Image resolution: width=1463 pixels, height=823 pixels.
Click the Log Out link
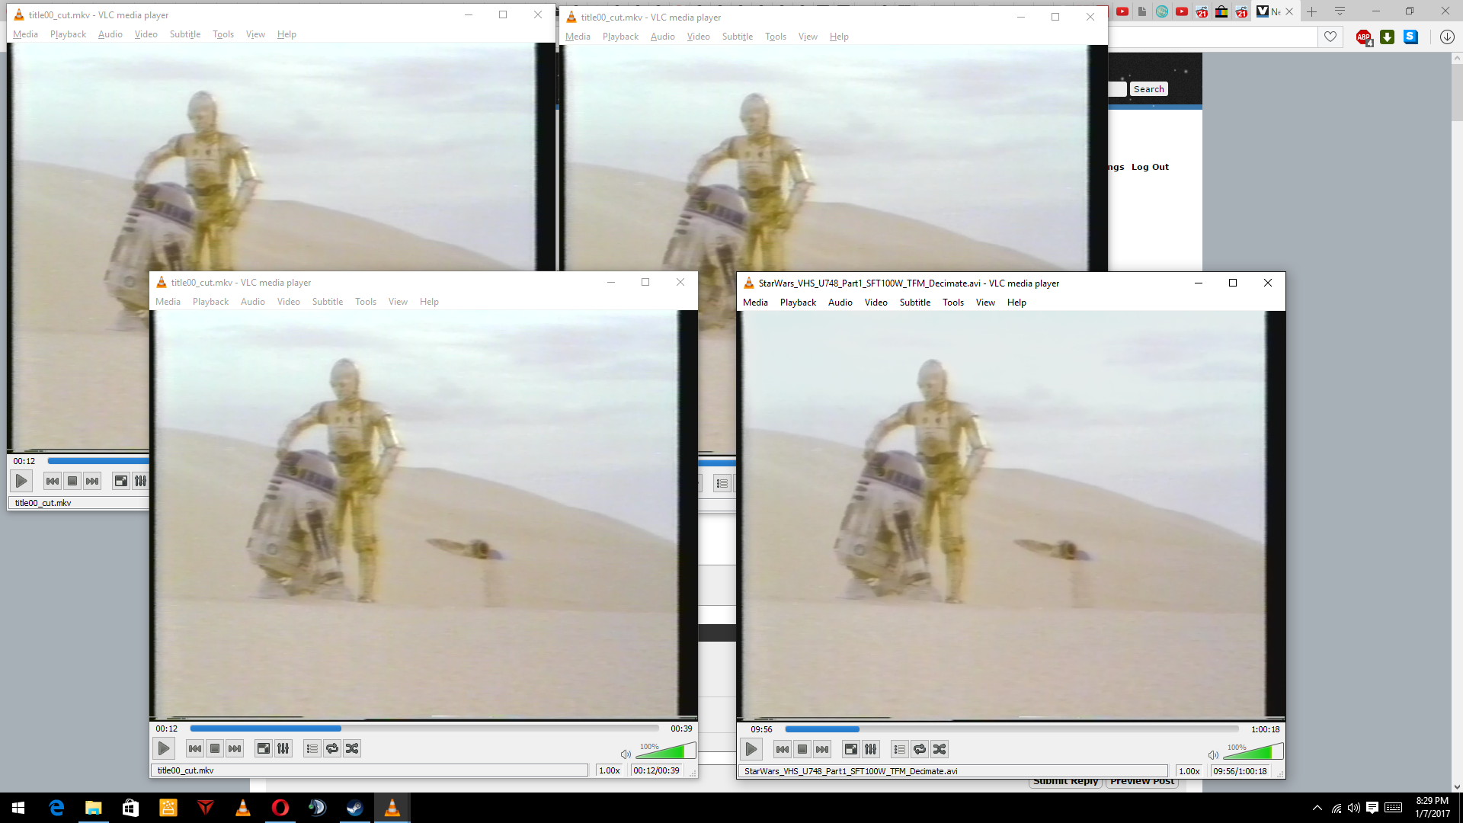coord(1149,167)
